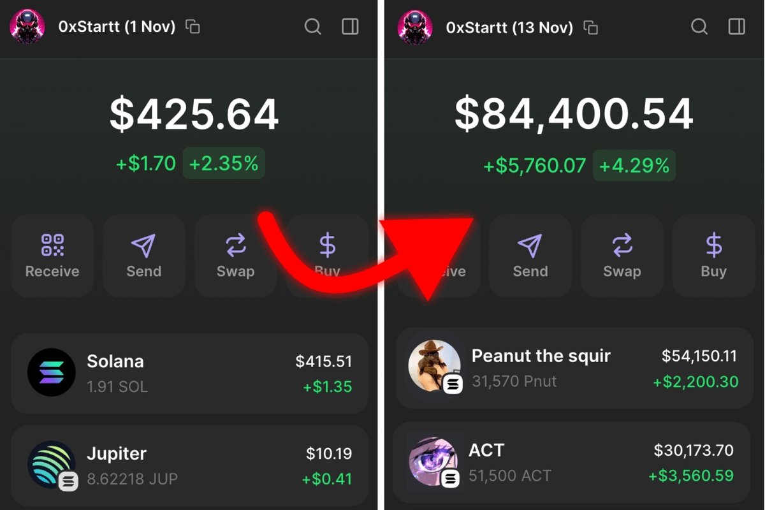Click the +2.35% change badge
This screenshot has height=510, width=765.
coord(224,163)
